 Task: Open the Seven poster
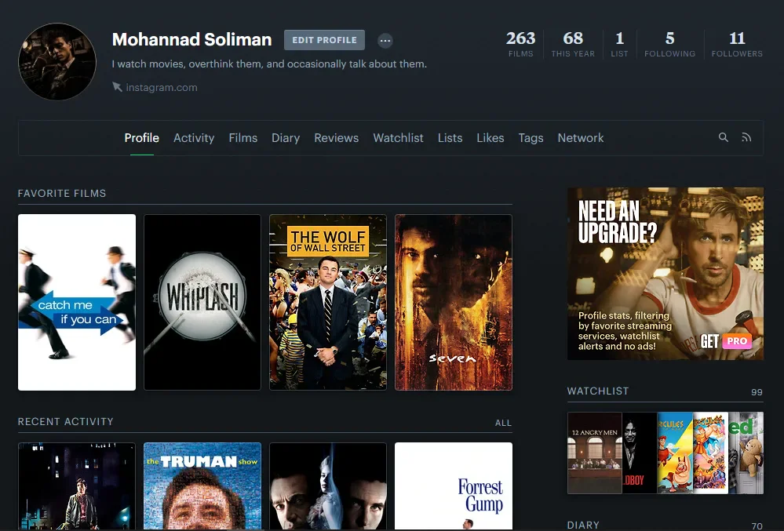click(454, 302)
